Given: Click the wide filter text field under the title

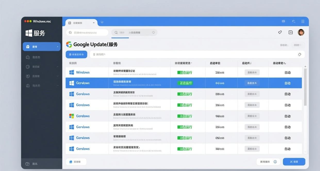Looking at the screenshot, I should click(197, 55).
